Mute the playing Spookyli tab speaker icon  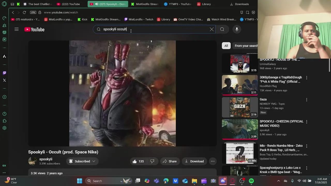(96, 4)
